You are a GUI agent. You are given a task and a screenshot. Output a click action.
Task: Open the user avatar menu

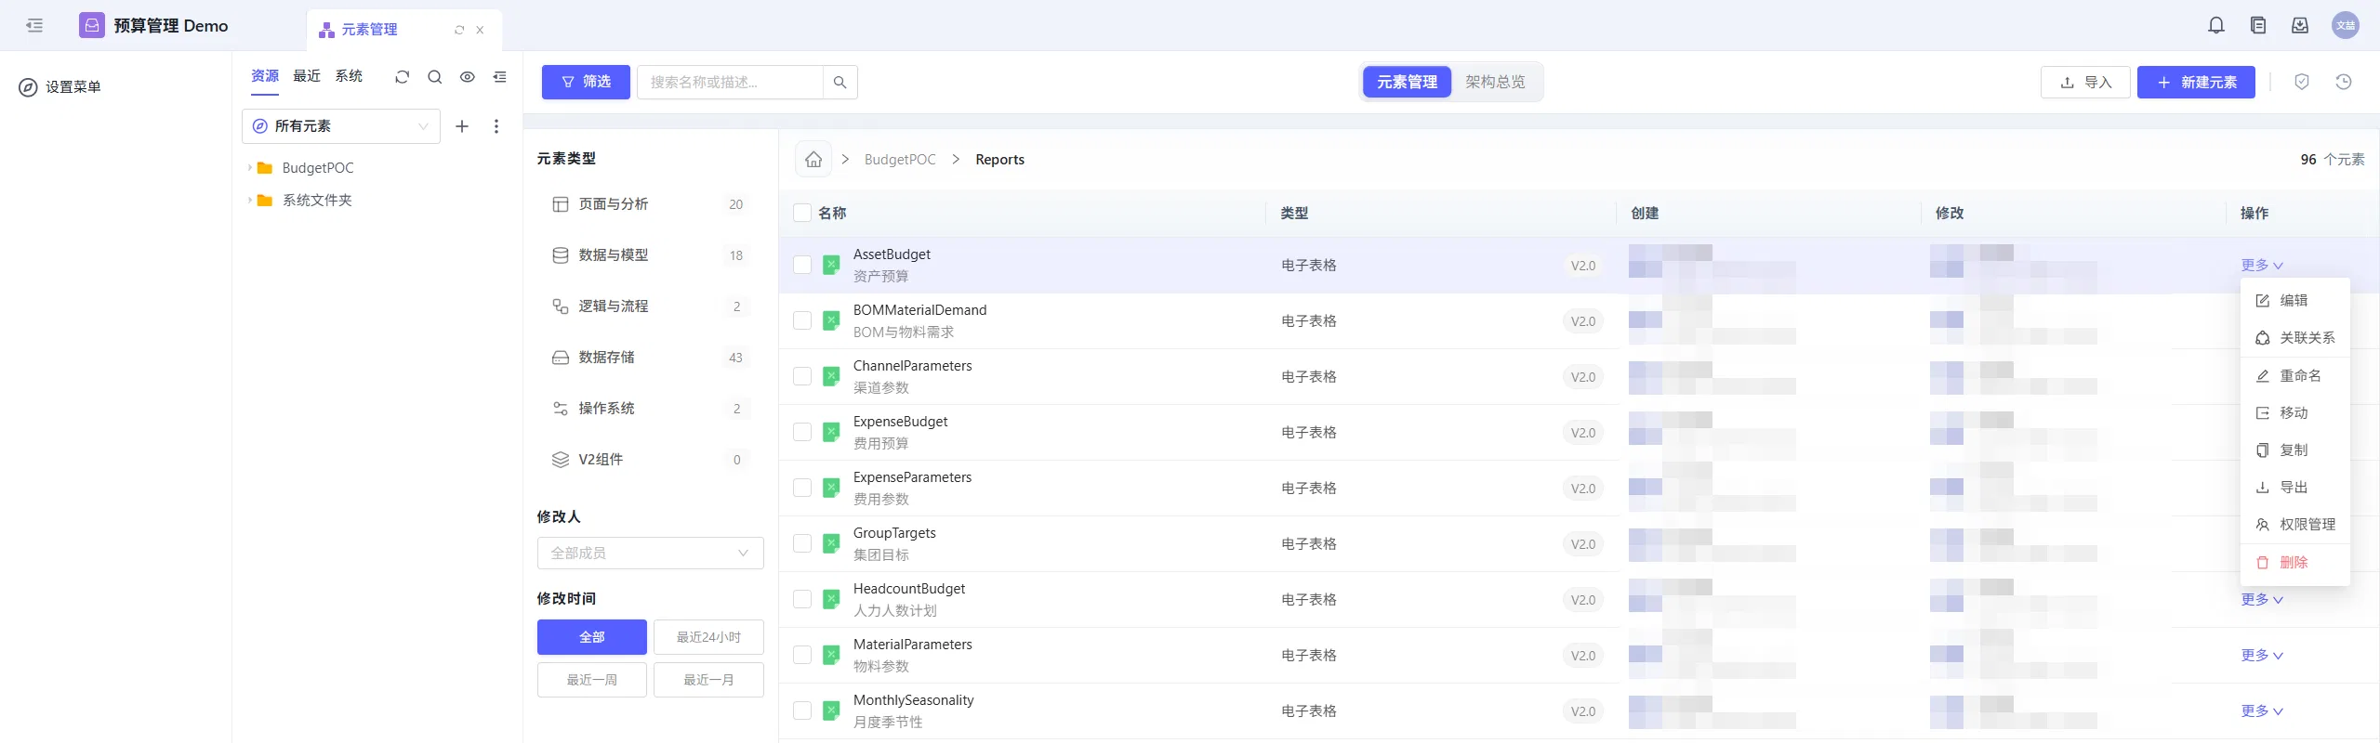2346,26
